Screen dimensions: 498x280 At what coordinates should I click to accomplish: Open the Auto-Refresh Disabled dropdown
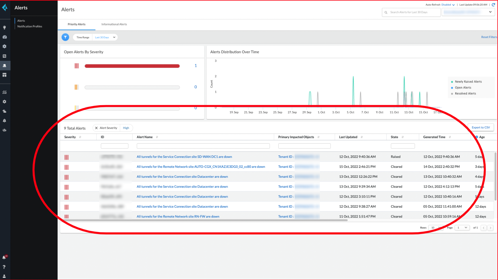pyautogui.click(x=448, y=5)
